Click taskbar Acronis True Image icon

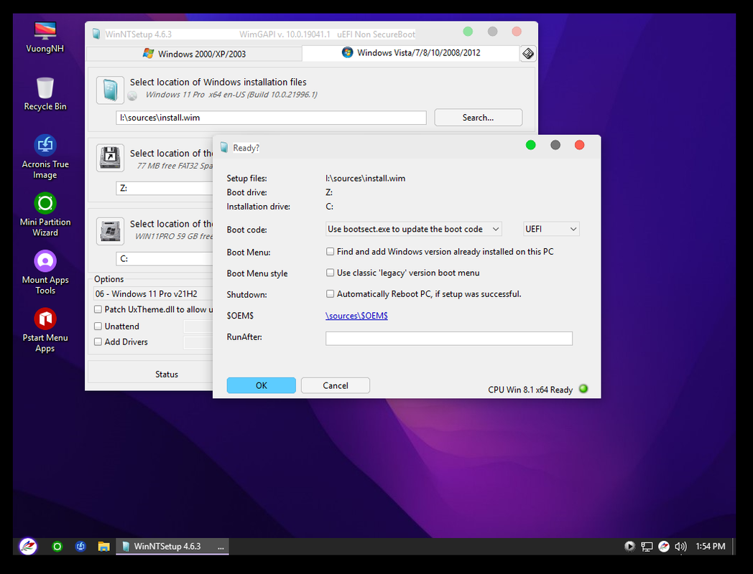point(80,546)
